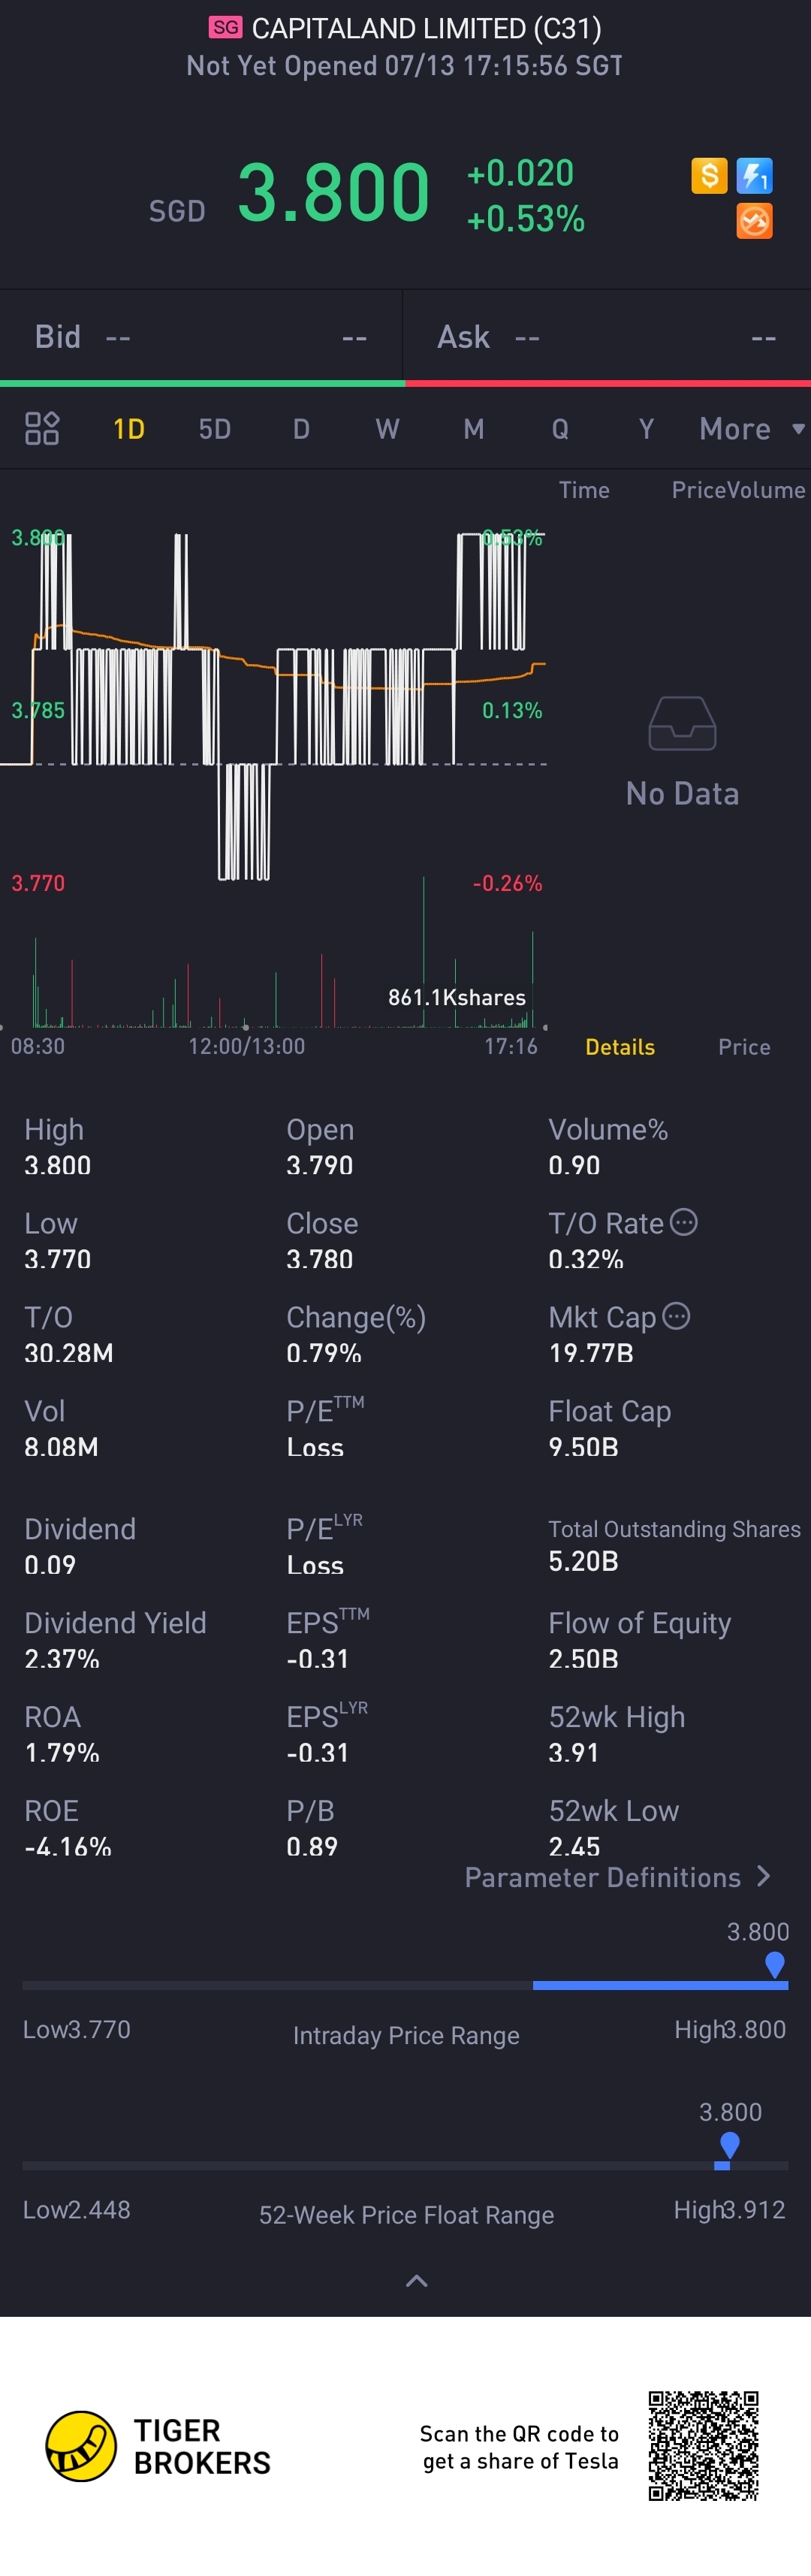This screenshot has height=2576, width=811.
Task: Tap the Intraday Price Range marker
Action: point(774,1964)
